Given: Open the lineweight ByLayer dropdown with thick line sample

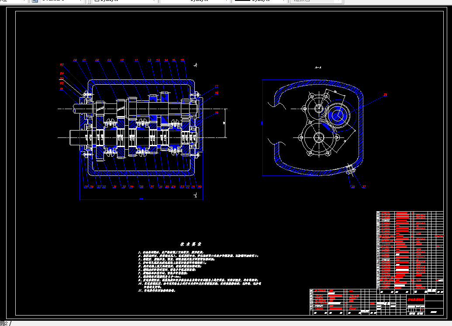Looking at the screenshot, I should (261, 1).
